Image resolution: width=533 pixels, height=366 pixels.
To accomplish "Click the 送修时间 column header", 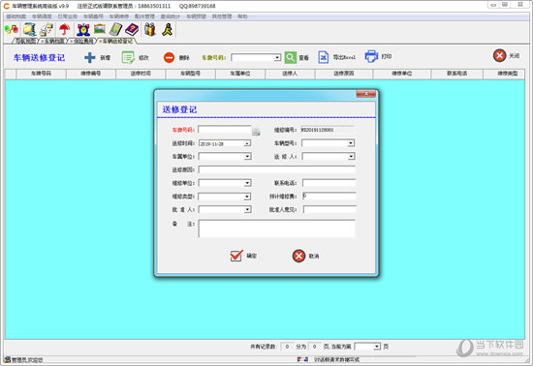I will [141, 74].
